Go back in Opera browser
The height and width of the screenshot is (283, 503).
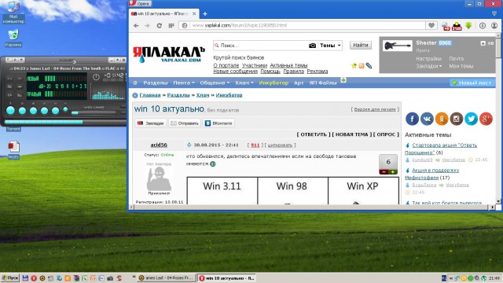click(136, 25)
